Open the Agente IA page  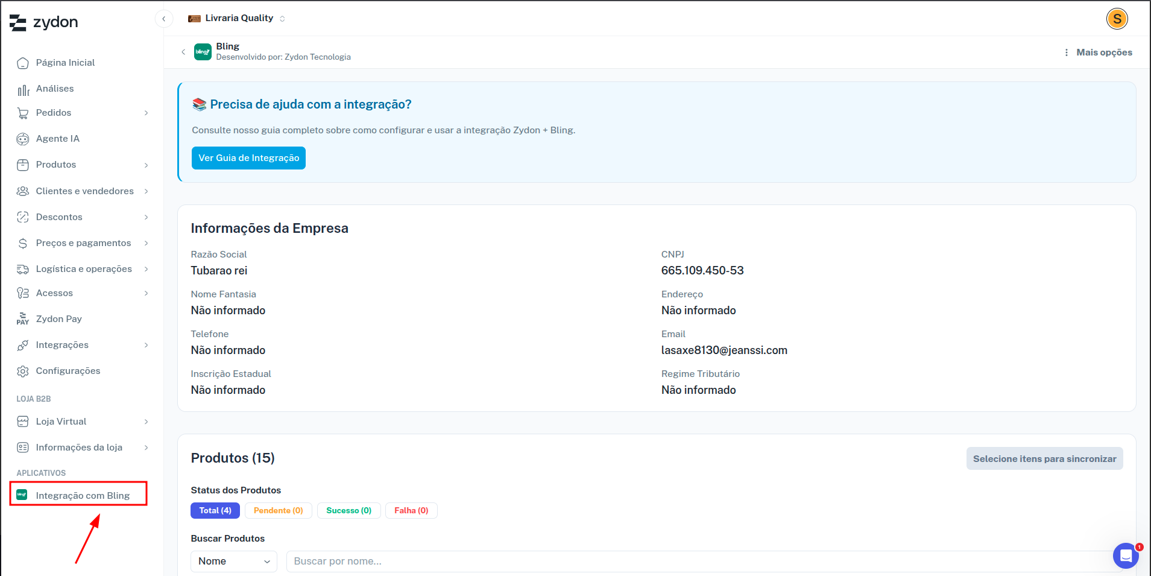pyautogui.click(x=58, y=139)
